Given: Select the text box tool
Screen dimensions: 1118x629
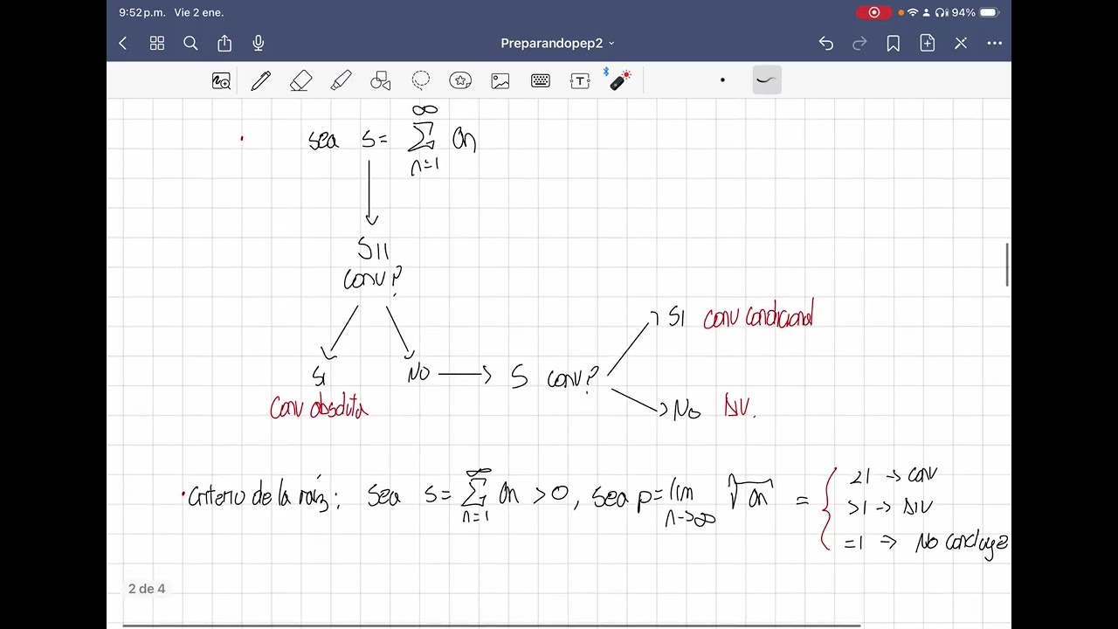Looking at the screenshot, I should coord(580,81).
